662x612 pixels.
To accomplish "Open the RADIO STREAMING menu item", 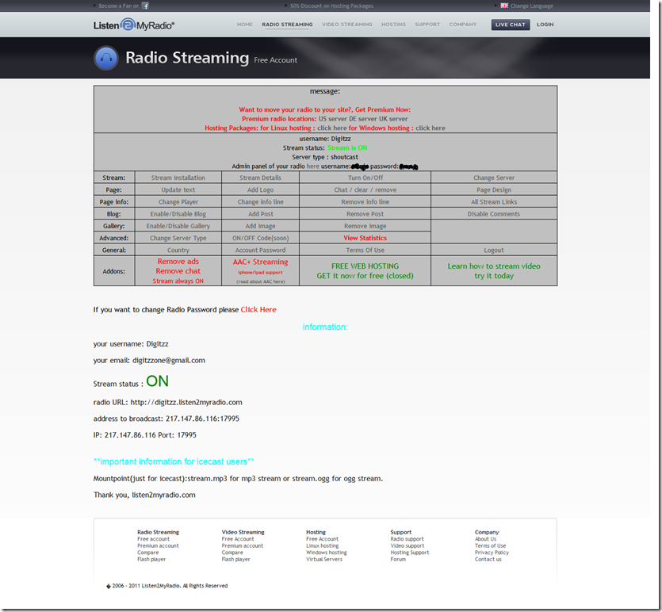I will 287,25.
